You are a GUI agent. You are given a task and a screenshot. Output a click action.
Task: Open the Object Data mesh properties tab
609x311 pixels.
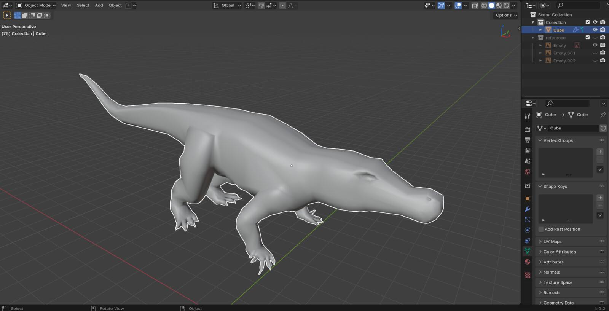(x=527, y=251)
